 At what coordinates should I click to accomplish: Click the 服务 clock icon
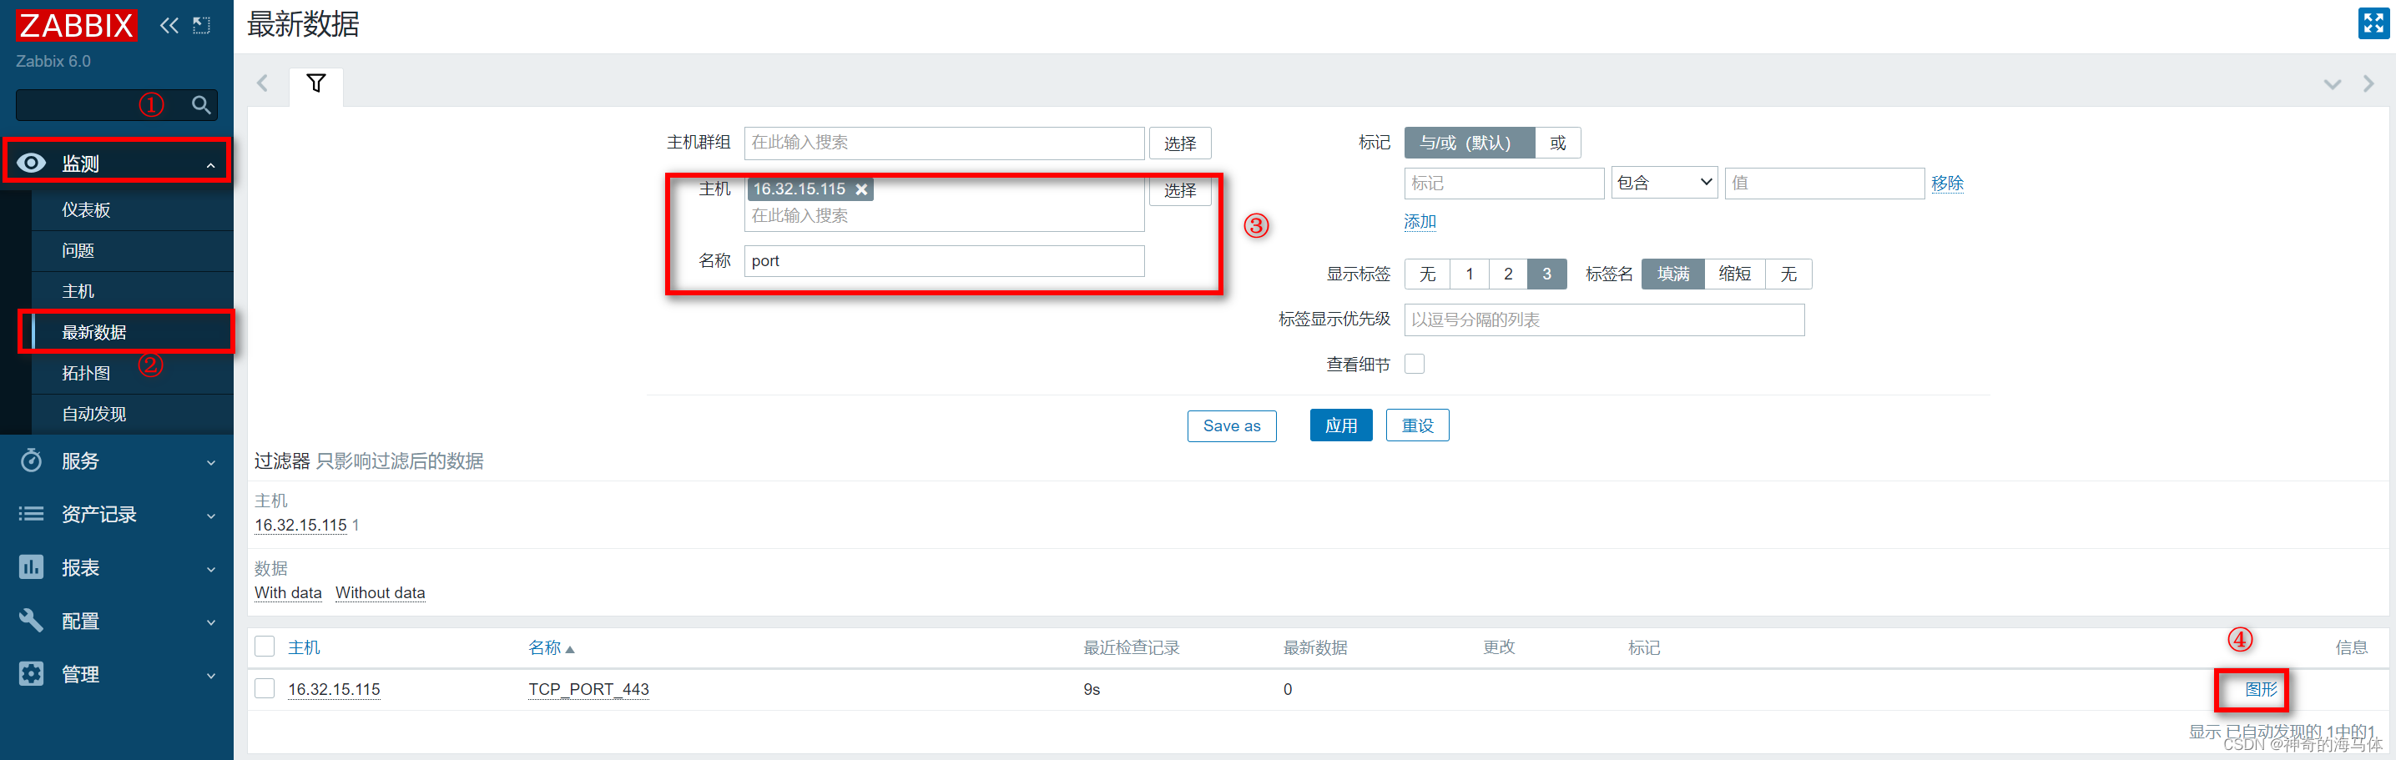click(x=31, y=461)
